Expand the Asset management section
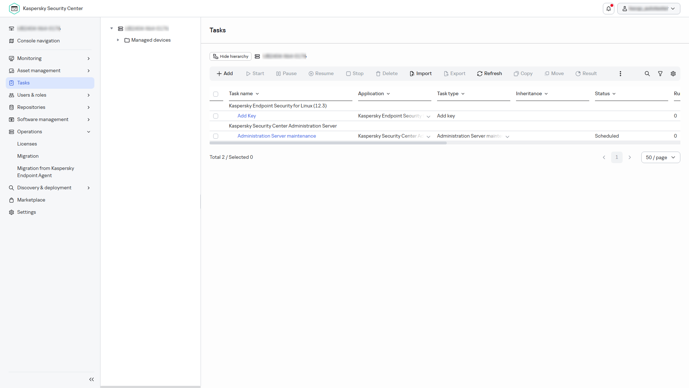 tap(50, 71)
